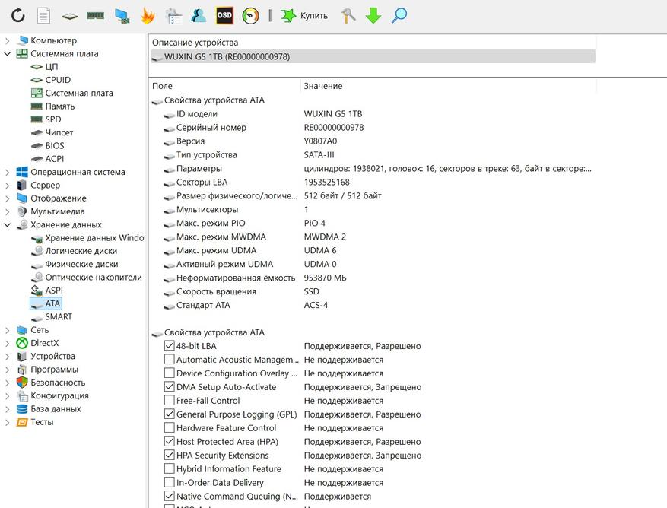Click the Купить button
The height and width of the screenshot is (508, 667).
click(x=304, y=16)
